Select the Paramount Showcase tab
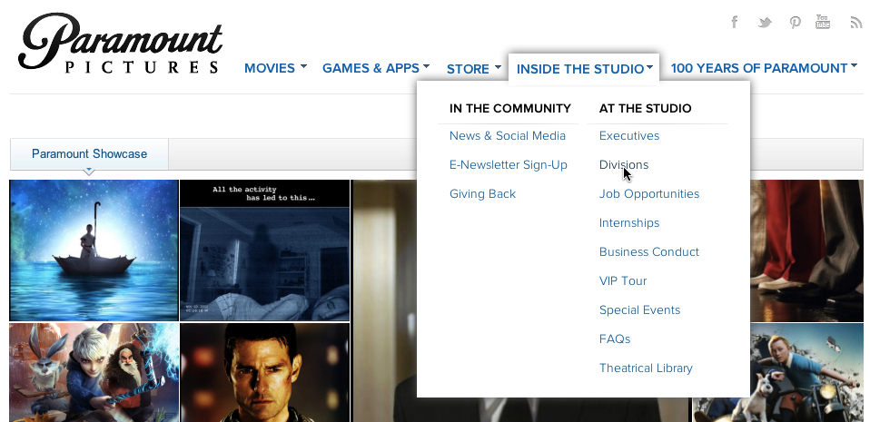 pyautogui.click(x=89, y=154)
